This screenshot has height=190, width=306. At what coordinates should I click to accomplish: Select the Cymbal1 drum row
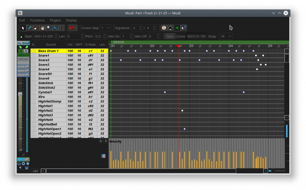[x=69, y=92]
